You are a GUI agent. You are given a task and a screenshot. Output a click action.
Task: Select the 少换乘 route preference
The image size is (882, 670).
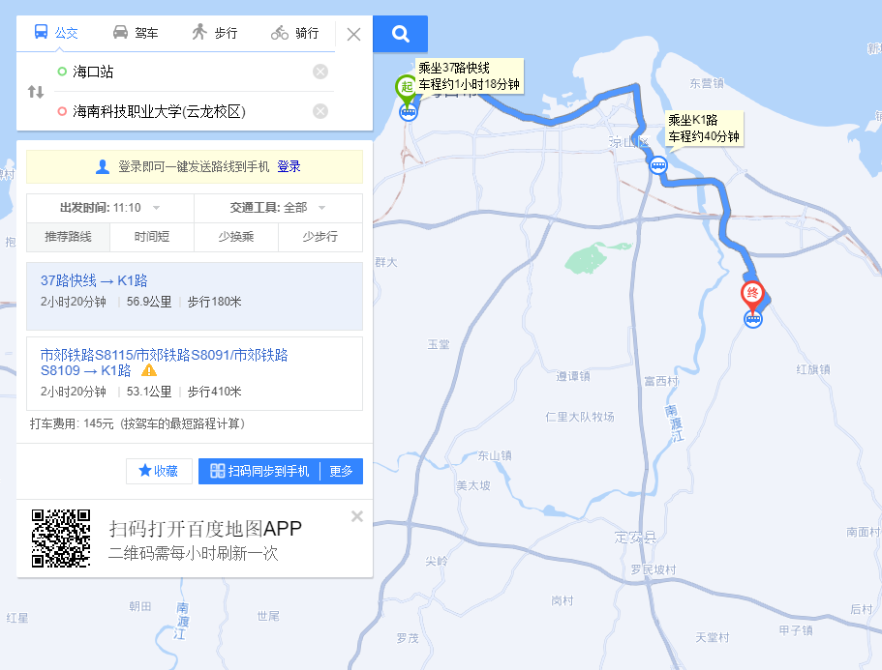236,237
